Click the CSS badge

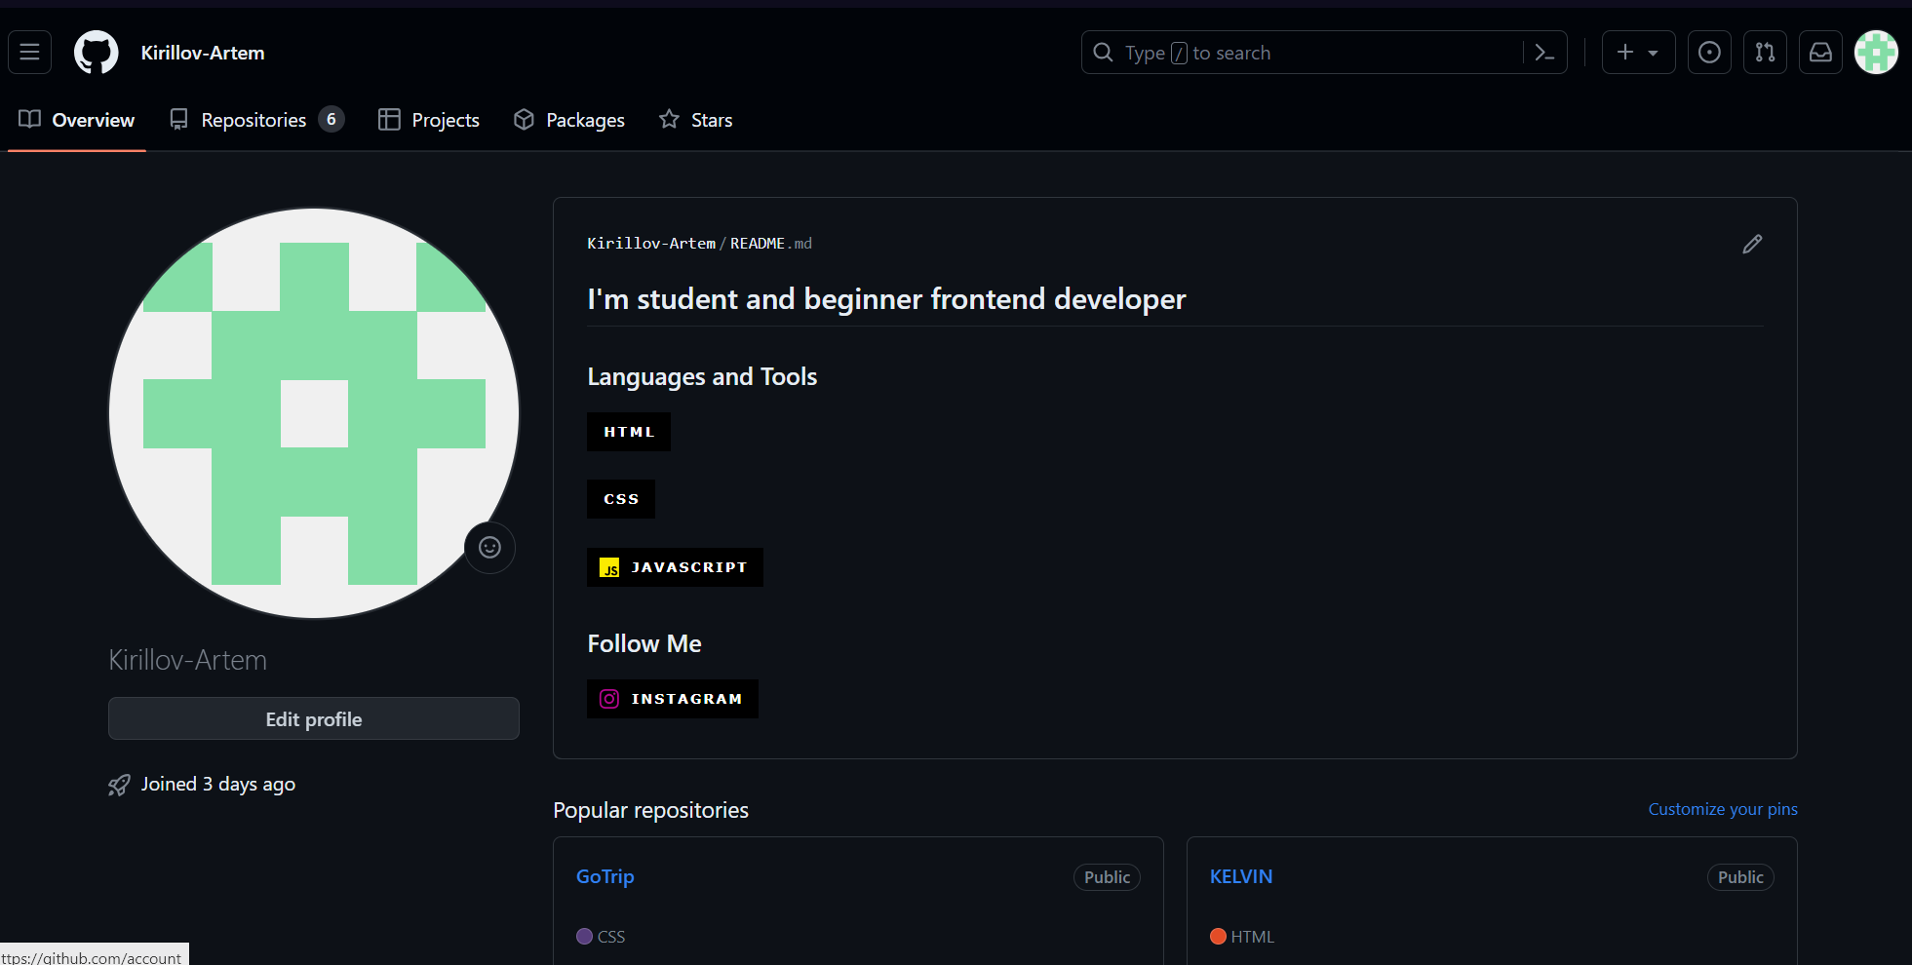(621, 499)
